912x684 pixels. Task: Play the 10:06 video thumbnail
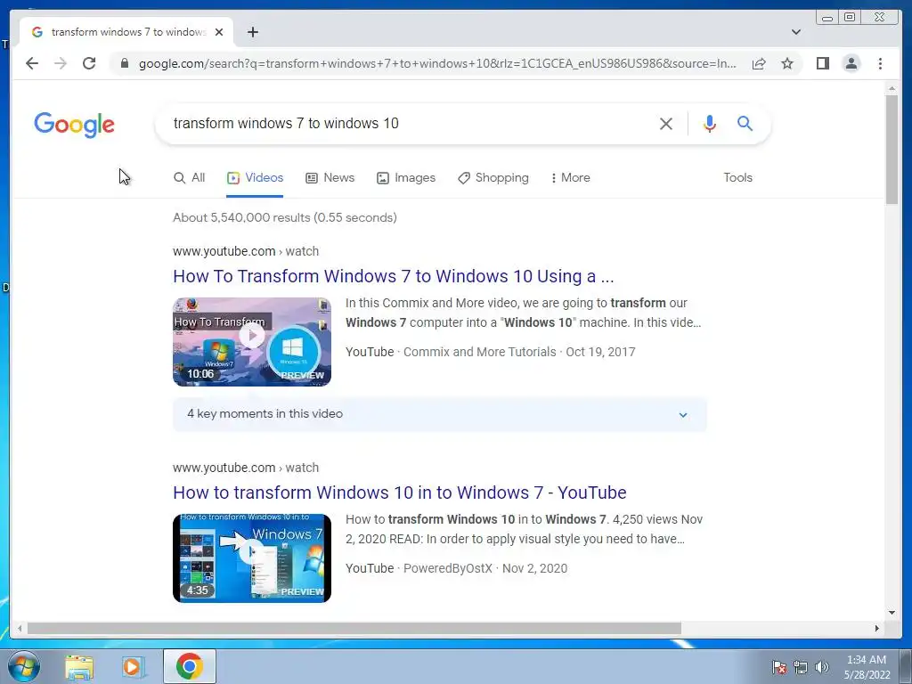tap(252, 342)
